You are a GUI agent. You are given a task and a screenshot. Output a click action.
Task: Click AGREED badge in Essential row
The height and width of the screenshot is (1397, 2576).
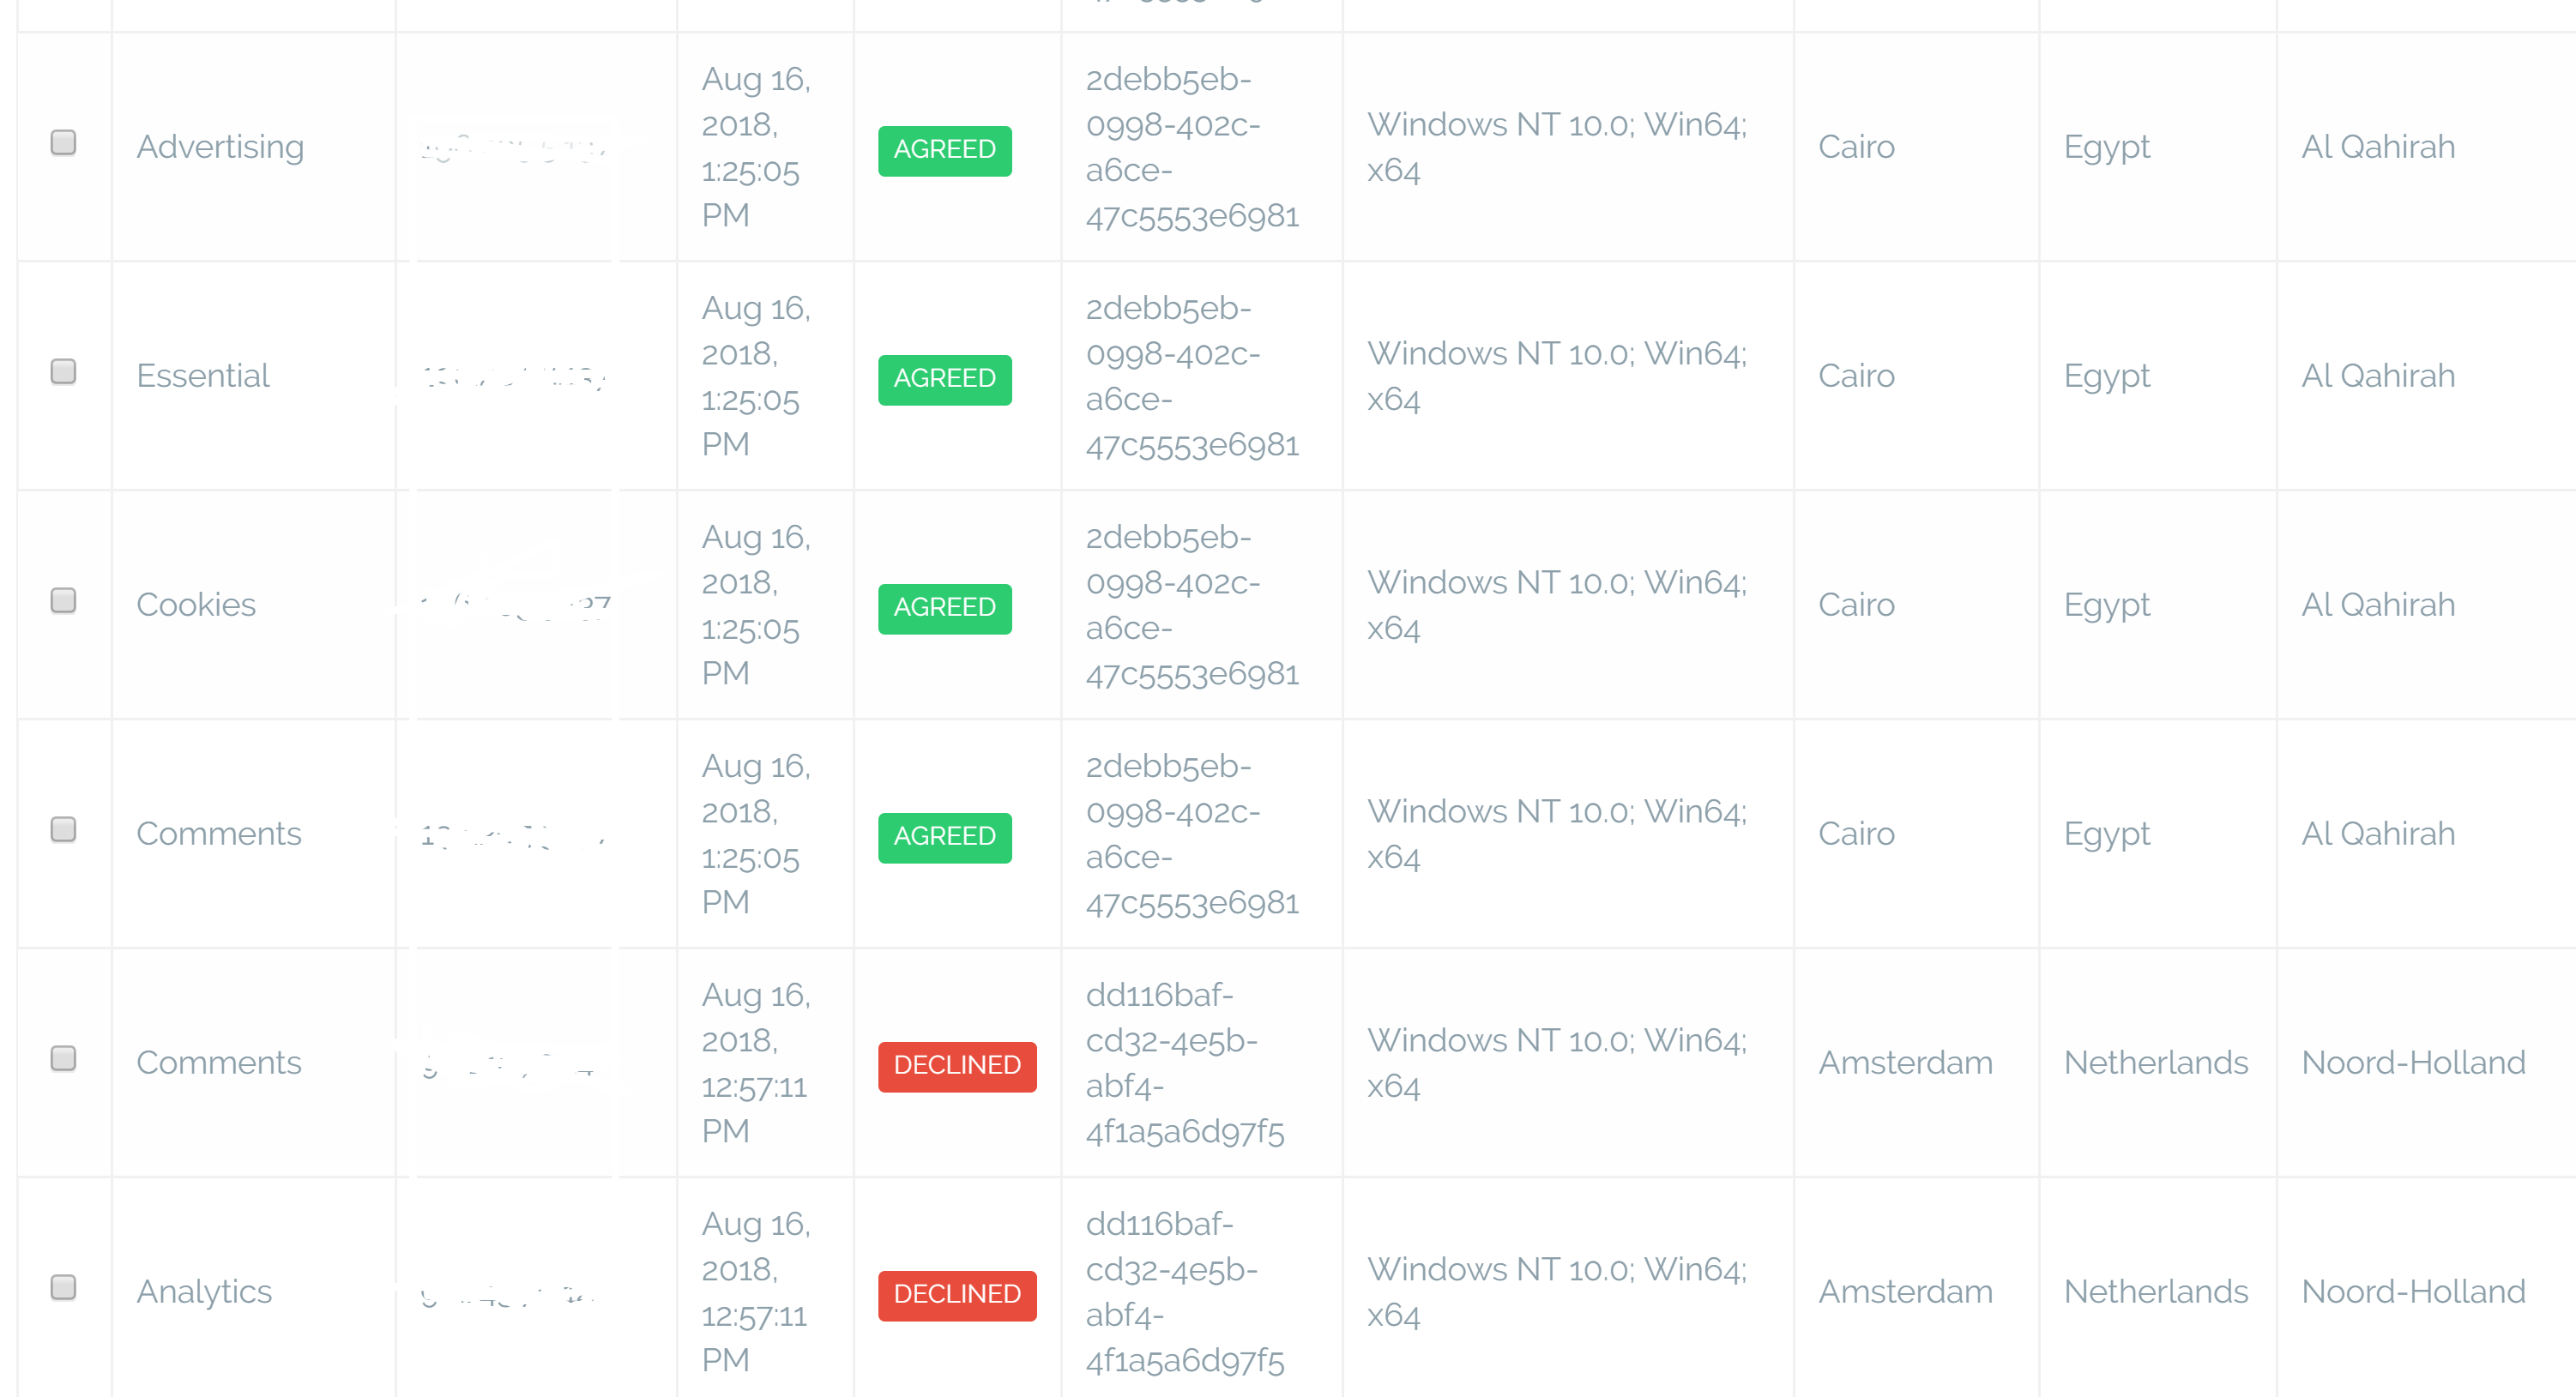tap(944, 379)
